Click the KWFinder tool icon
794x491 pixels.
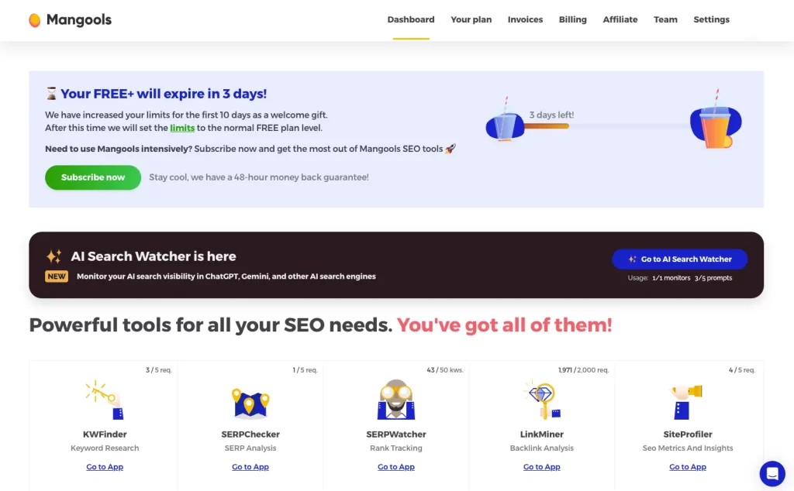(x=105, y=400)
